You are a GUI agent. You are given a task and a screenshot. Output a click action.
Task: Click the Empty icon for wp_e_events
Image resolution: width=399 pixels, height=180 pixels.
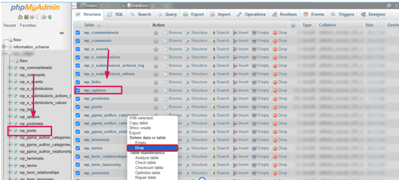point(254,49)
